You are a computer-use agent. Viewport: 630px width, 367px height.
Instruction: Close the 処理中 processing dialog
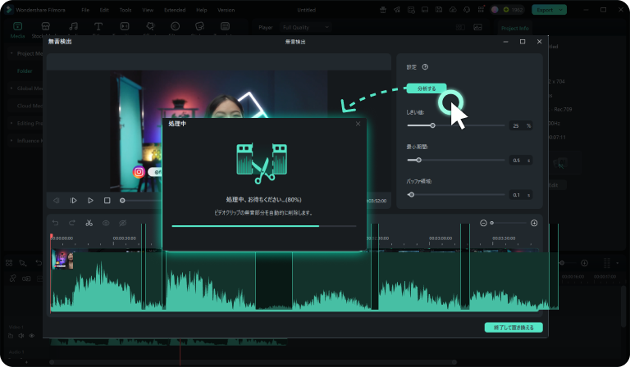(x=358, y=124)
